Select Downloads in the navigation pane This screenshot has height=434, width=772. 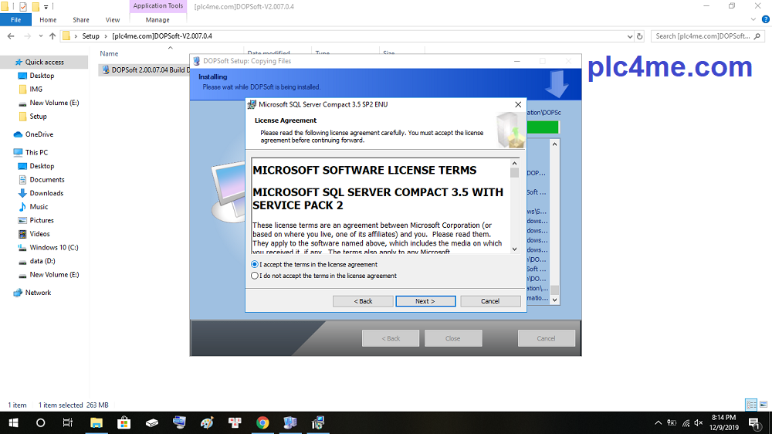click(46, 193)
